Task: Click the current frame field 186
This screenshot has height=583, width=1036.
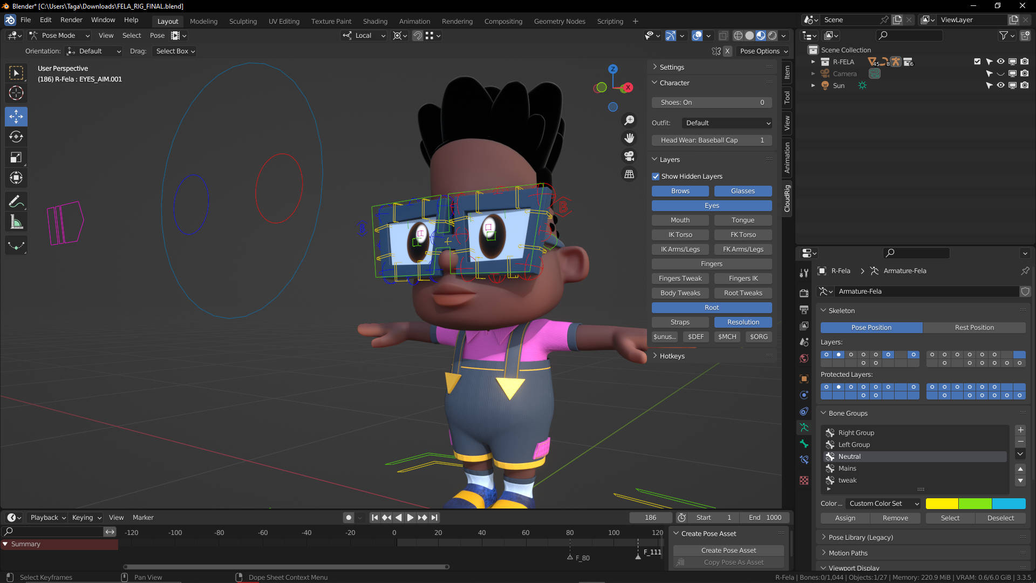Action: click(650, 518)
